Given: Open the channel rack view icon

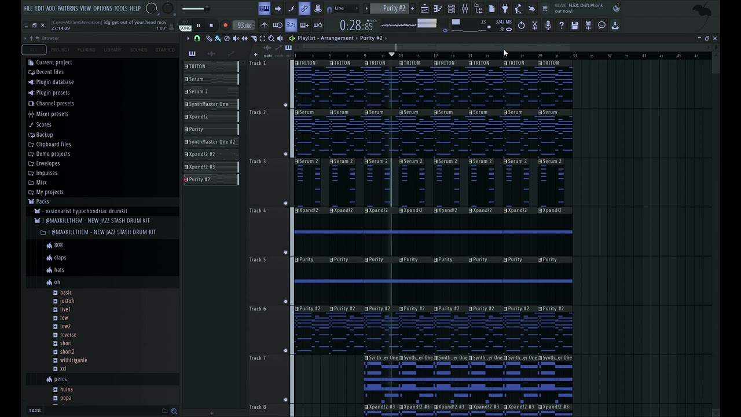Looking at the screenshot, I should pyautogui.click(x=452, y=9).
